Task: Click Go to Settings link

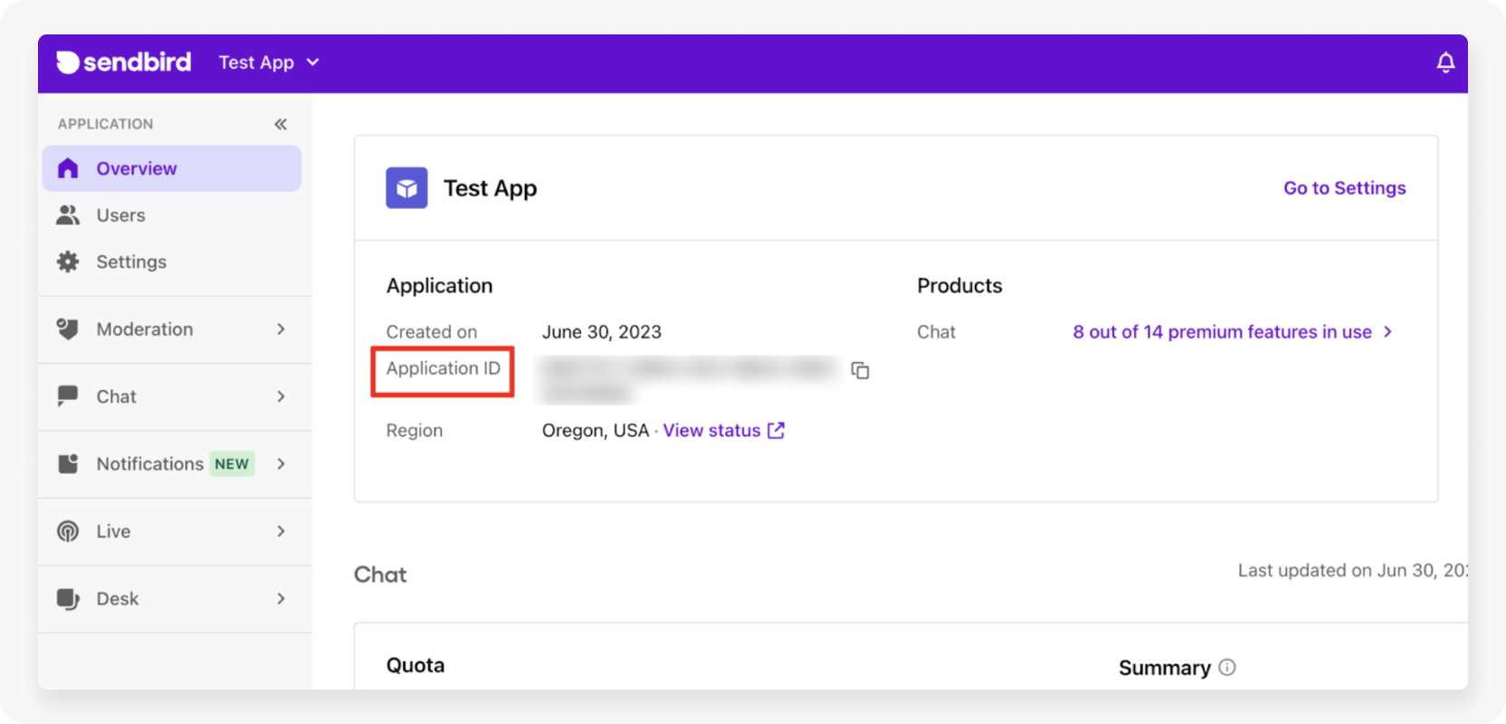Action: [x=1344, y=188]
